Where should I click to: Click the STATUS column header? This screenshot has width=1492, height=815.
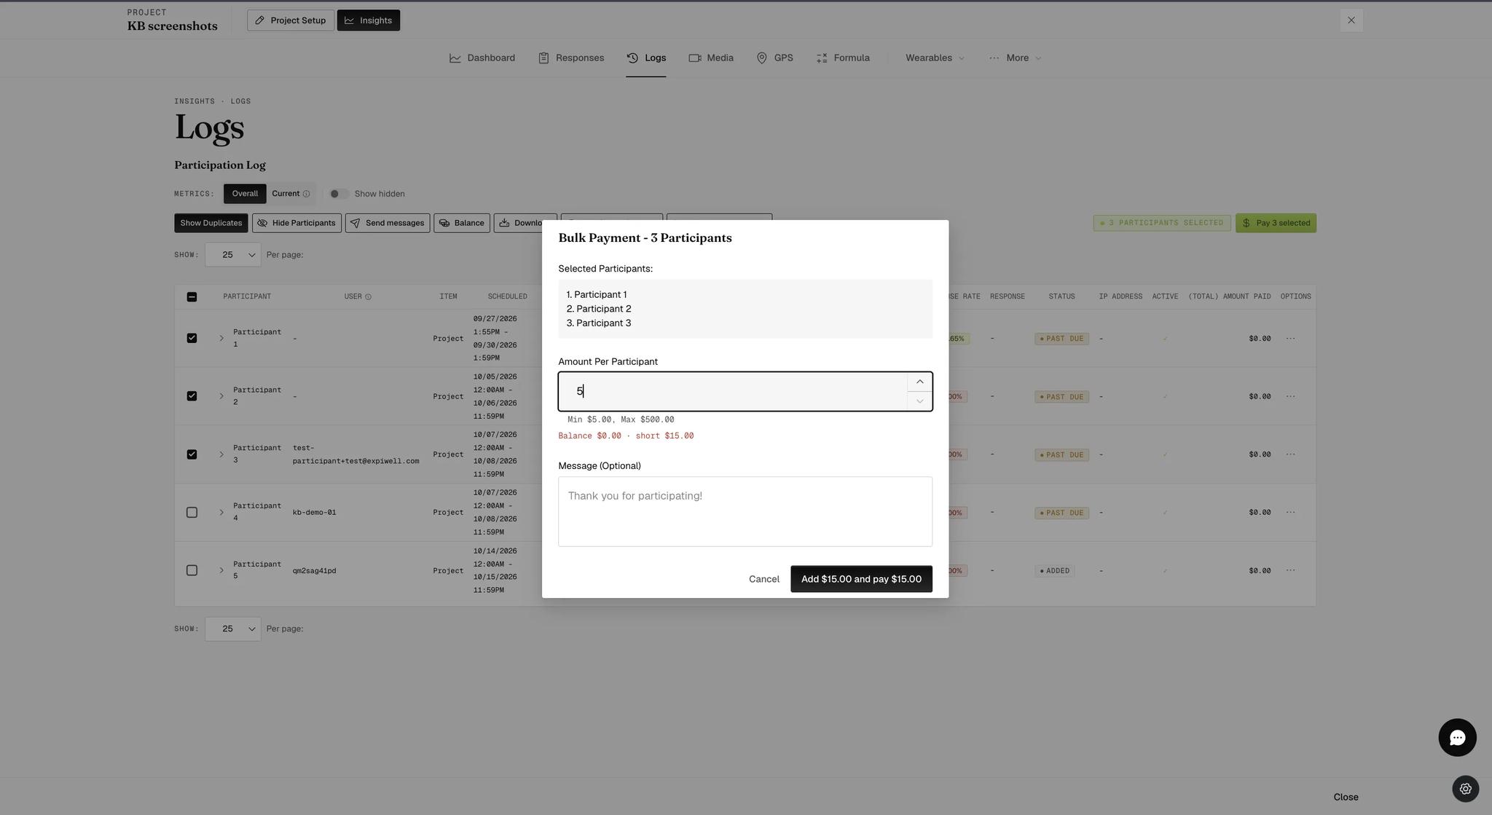pyautogui.click(x=1061, y=296)
